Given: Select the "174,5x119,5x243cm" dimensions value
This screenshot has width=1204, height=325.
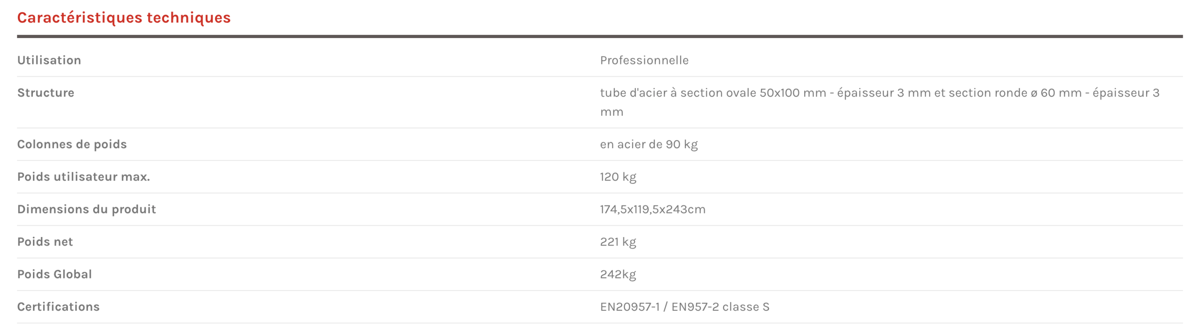Looking at the screenshot, I should (652, 209).
